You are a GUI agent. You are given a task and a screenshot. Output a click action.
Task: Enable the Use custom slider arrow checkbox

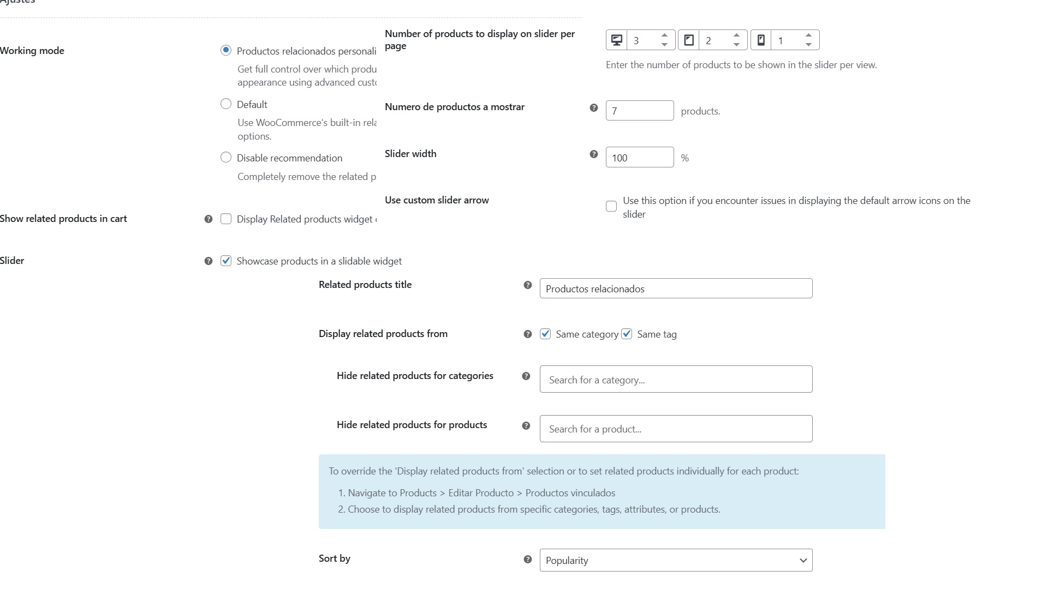tap(611, 206)
